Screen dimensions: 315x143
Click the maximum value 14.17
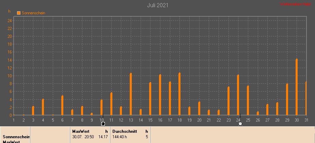click(x=104, y=137)
